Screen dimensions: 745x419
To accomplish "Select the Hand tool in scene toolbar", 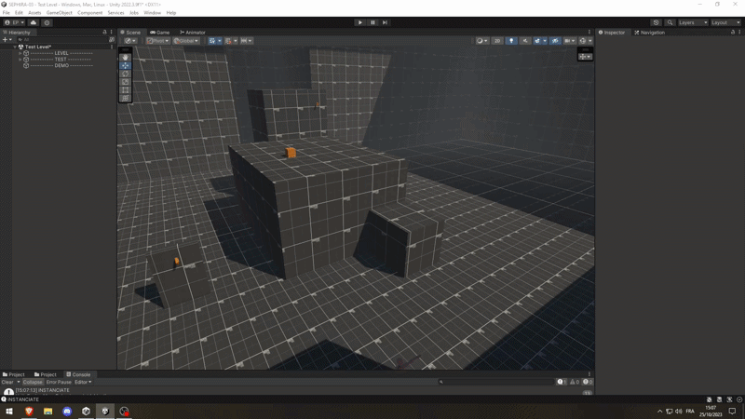I will point(125,58).
